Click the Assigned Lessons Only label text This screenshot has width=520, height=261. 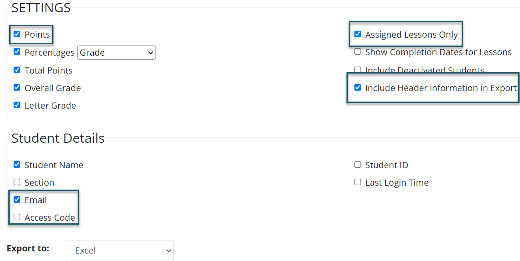click(411, 35)
